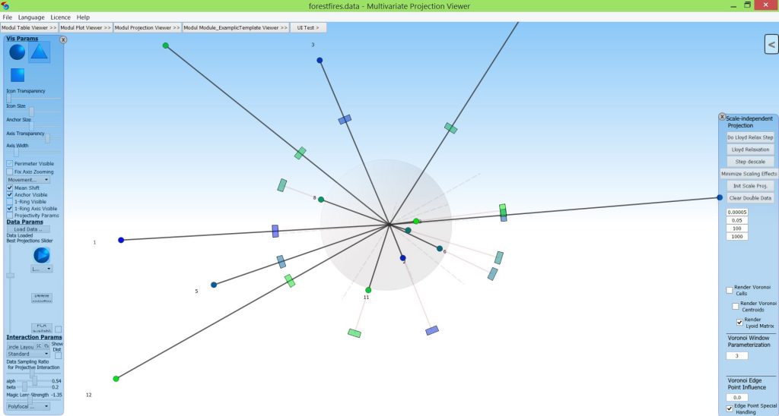The image size is (779, 416).
Task: Collapse the right panel with the arrow button
Action: click(x=771, y=45)
